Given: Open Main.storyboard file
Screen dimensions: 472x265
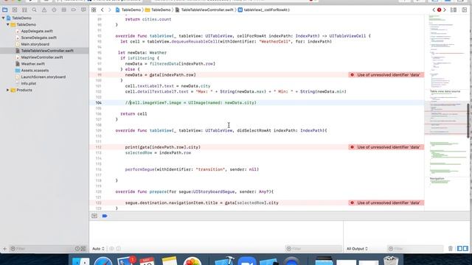Looking at the screenshot, I should pyautogui.click(x=35, y=44).
